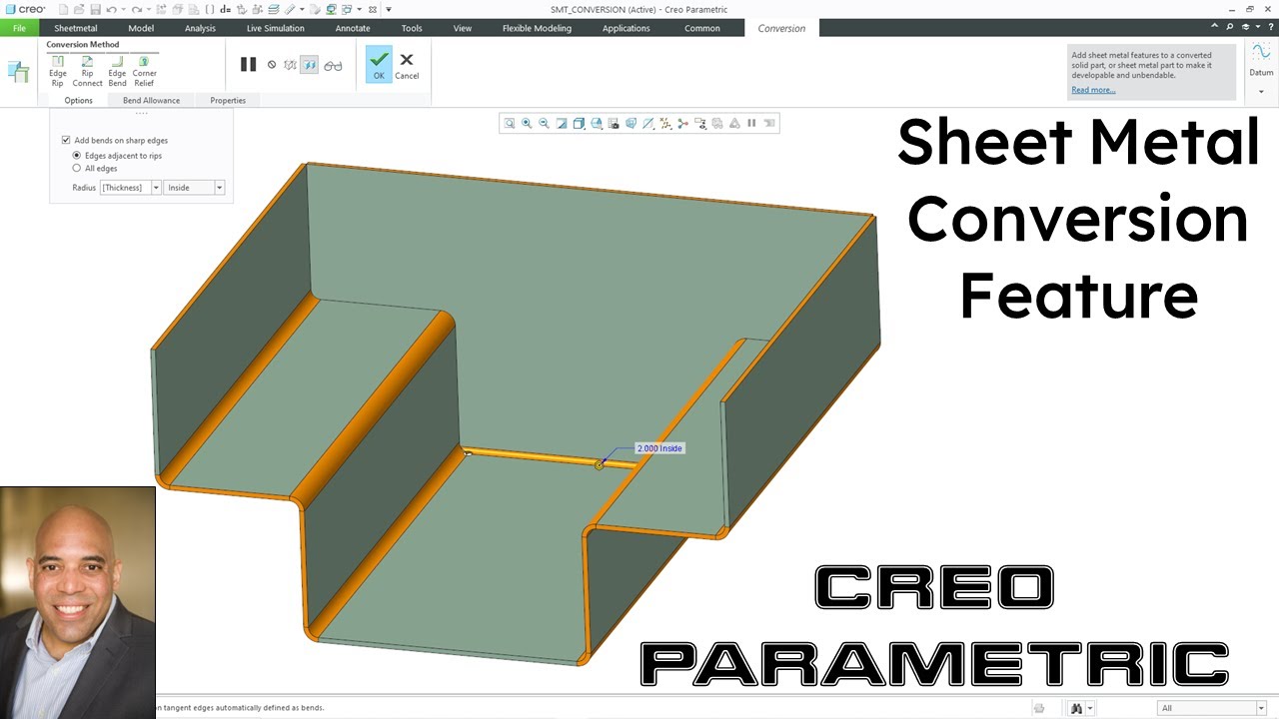Click Refit view icon in graphics toolbar
The image size is (1279, 719).
(x=510, y=124)
